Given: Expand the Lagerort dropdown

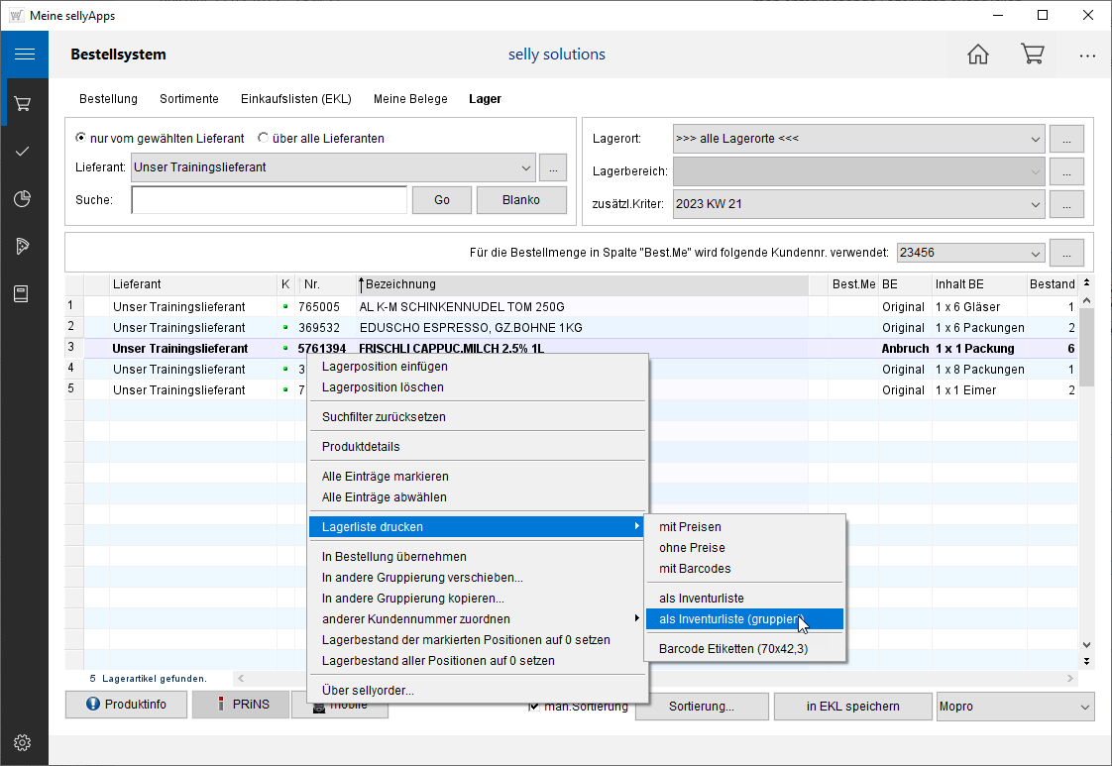Looking at the screenshot, I should coord(1035,139).
